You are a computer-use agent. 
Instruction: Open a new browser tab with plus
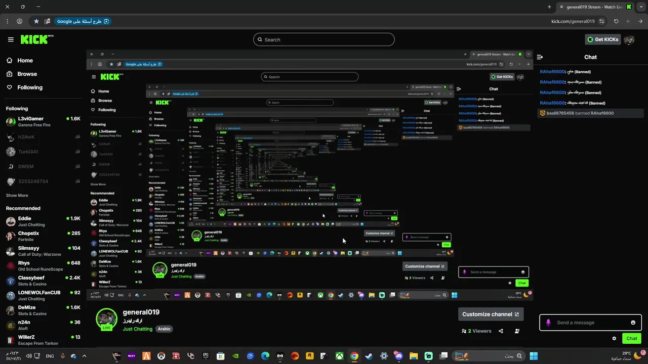[549, 7]
